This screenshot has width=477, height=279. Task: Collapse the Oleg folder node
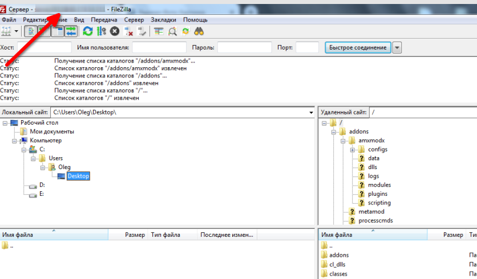click(x=43, y=167)
